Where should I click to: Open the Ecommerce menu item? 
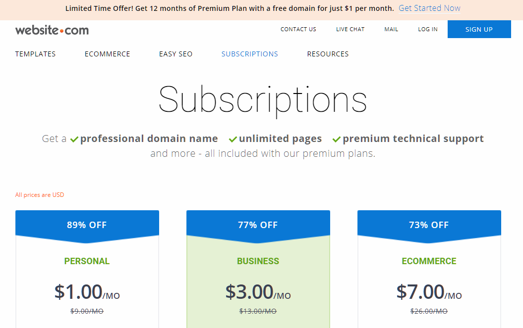[x=107, y=54]
